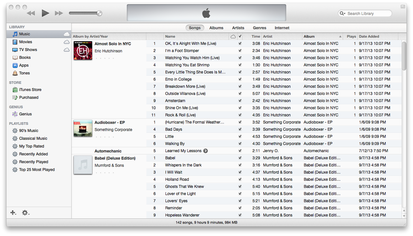413x236 pixels.
Task: Click the cloud icon beside Music
Action: [67, 34]
